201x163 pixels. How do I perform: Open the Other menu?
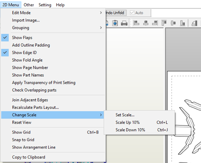tap(29, 5)
